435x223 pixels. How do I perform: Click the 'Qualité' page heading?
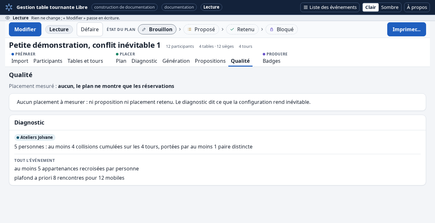[21, 75]
